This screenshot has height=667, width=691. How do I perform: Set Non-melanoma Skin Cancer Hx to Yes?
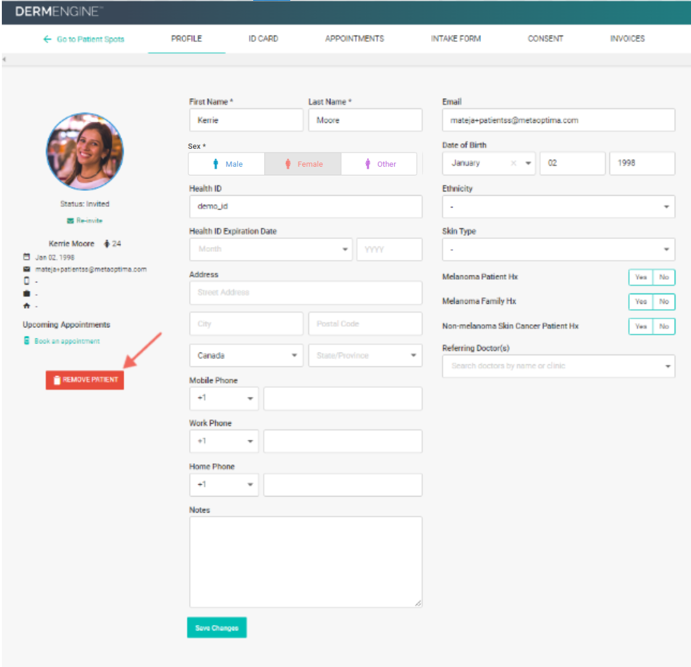pos(641,326)
